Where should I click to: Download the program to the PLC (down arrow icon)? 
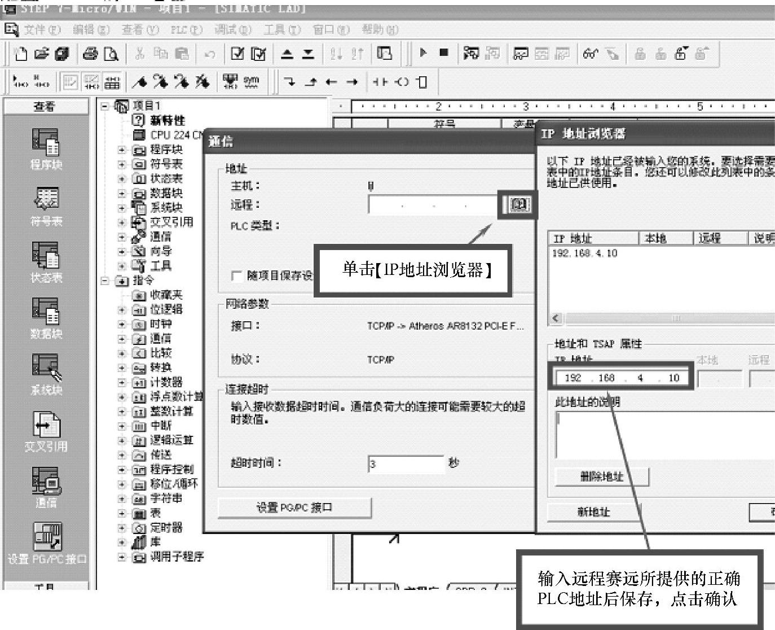pos(308,54)
